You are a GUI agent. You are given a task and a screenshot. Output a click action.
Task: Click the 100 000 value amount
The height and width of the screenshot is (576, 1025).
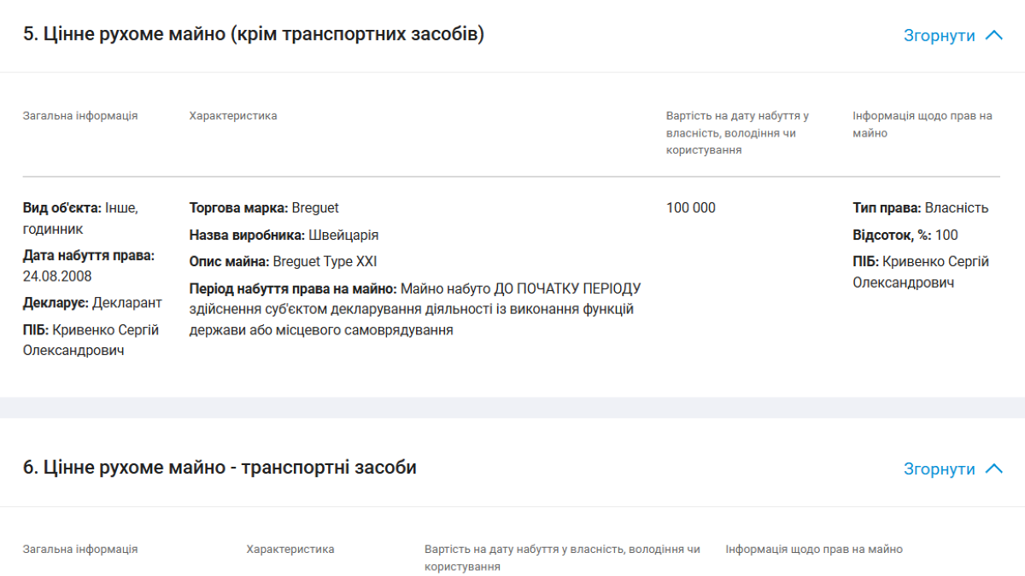691,208
